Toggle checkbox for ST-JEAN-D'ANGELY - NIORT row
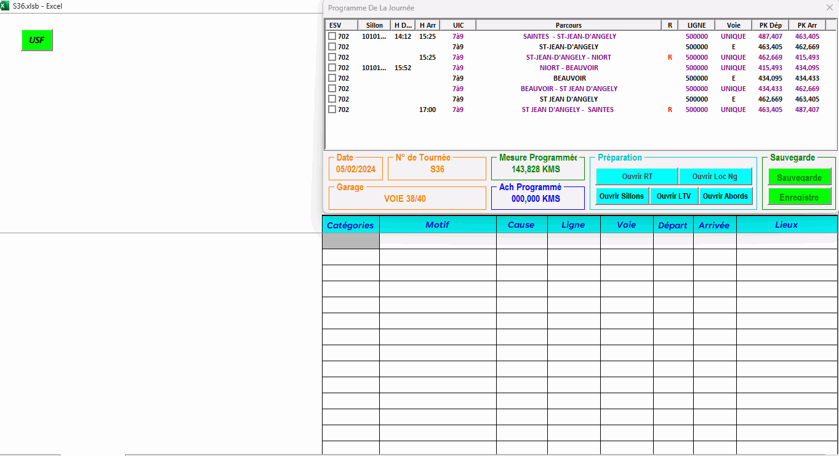 click(x=332, y=57)
